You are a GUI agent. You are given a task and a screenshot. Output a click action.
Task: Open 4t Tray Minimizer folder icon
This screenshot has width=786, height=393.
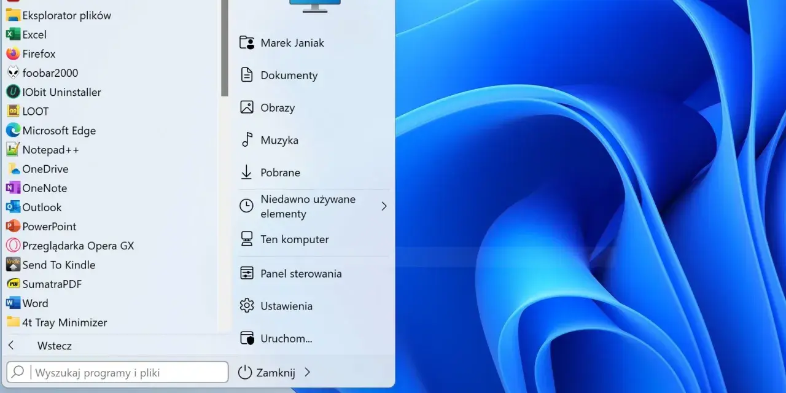(x=13, y=322)
